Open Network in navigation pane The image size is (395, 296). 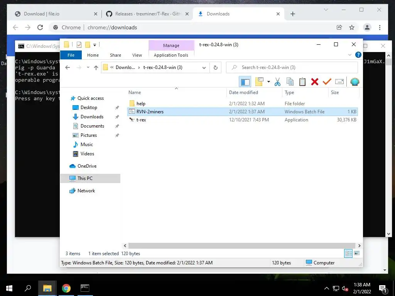click(86, 191)
